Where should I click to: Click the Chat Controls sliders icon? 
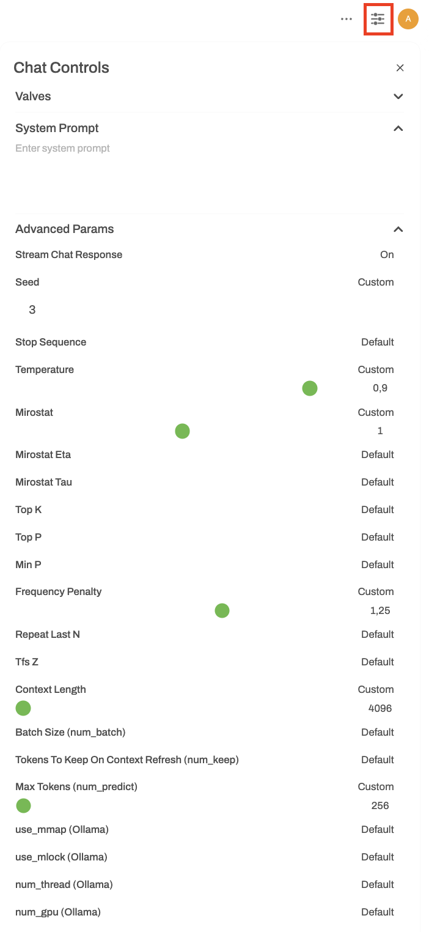click(x=378, y=19)
